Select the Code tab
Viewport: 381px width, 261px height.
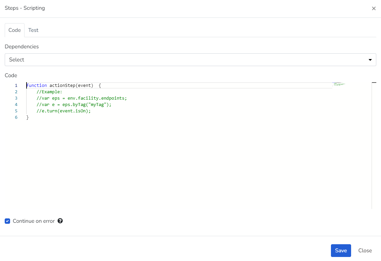pos(14,30)
